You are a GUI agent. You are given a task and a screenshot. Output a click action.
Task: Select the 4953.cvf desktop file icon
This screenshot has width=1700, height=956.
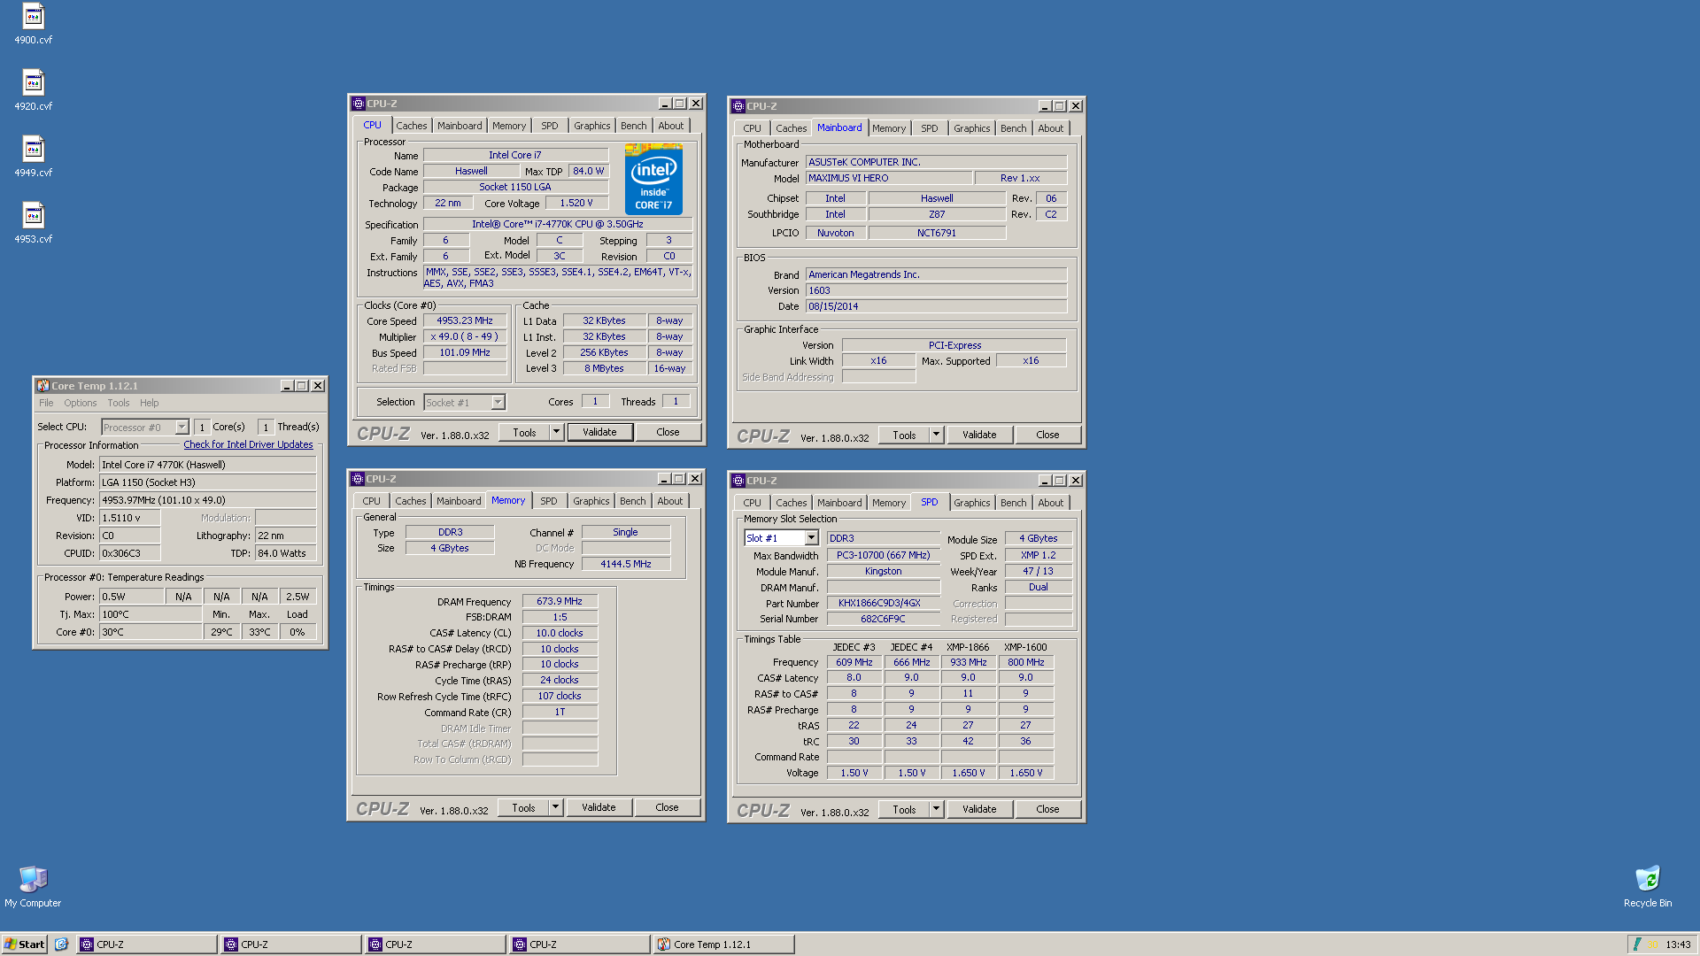point(33,215)
